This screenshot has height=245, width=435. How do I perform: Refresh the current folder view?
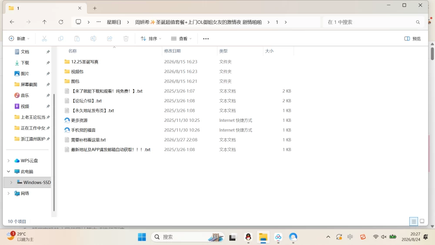tap(61, 22)
